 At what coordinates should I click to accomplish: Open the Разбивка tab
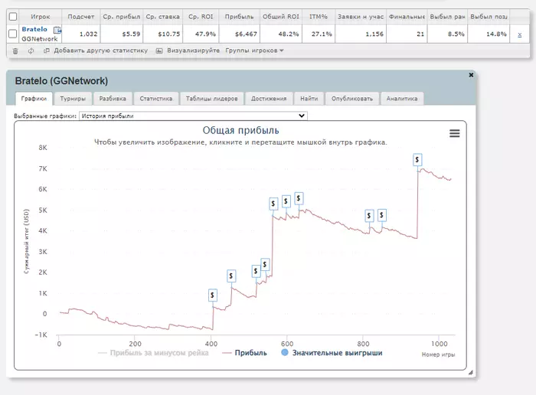[x=113, y=99]
